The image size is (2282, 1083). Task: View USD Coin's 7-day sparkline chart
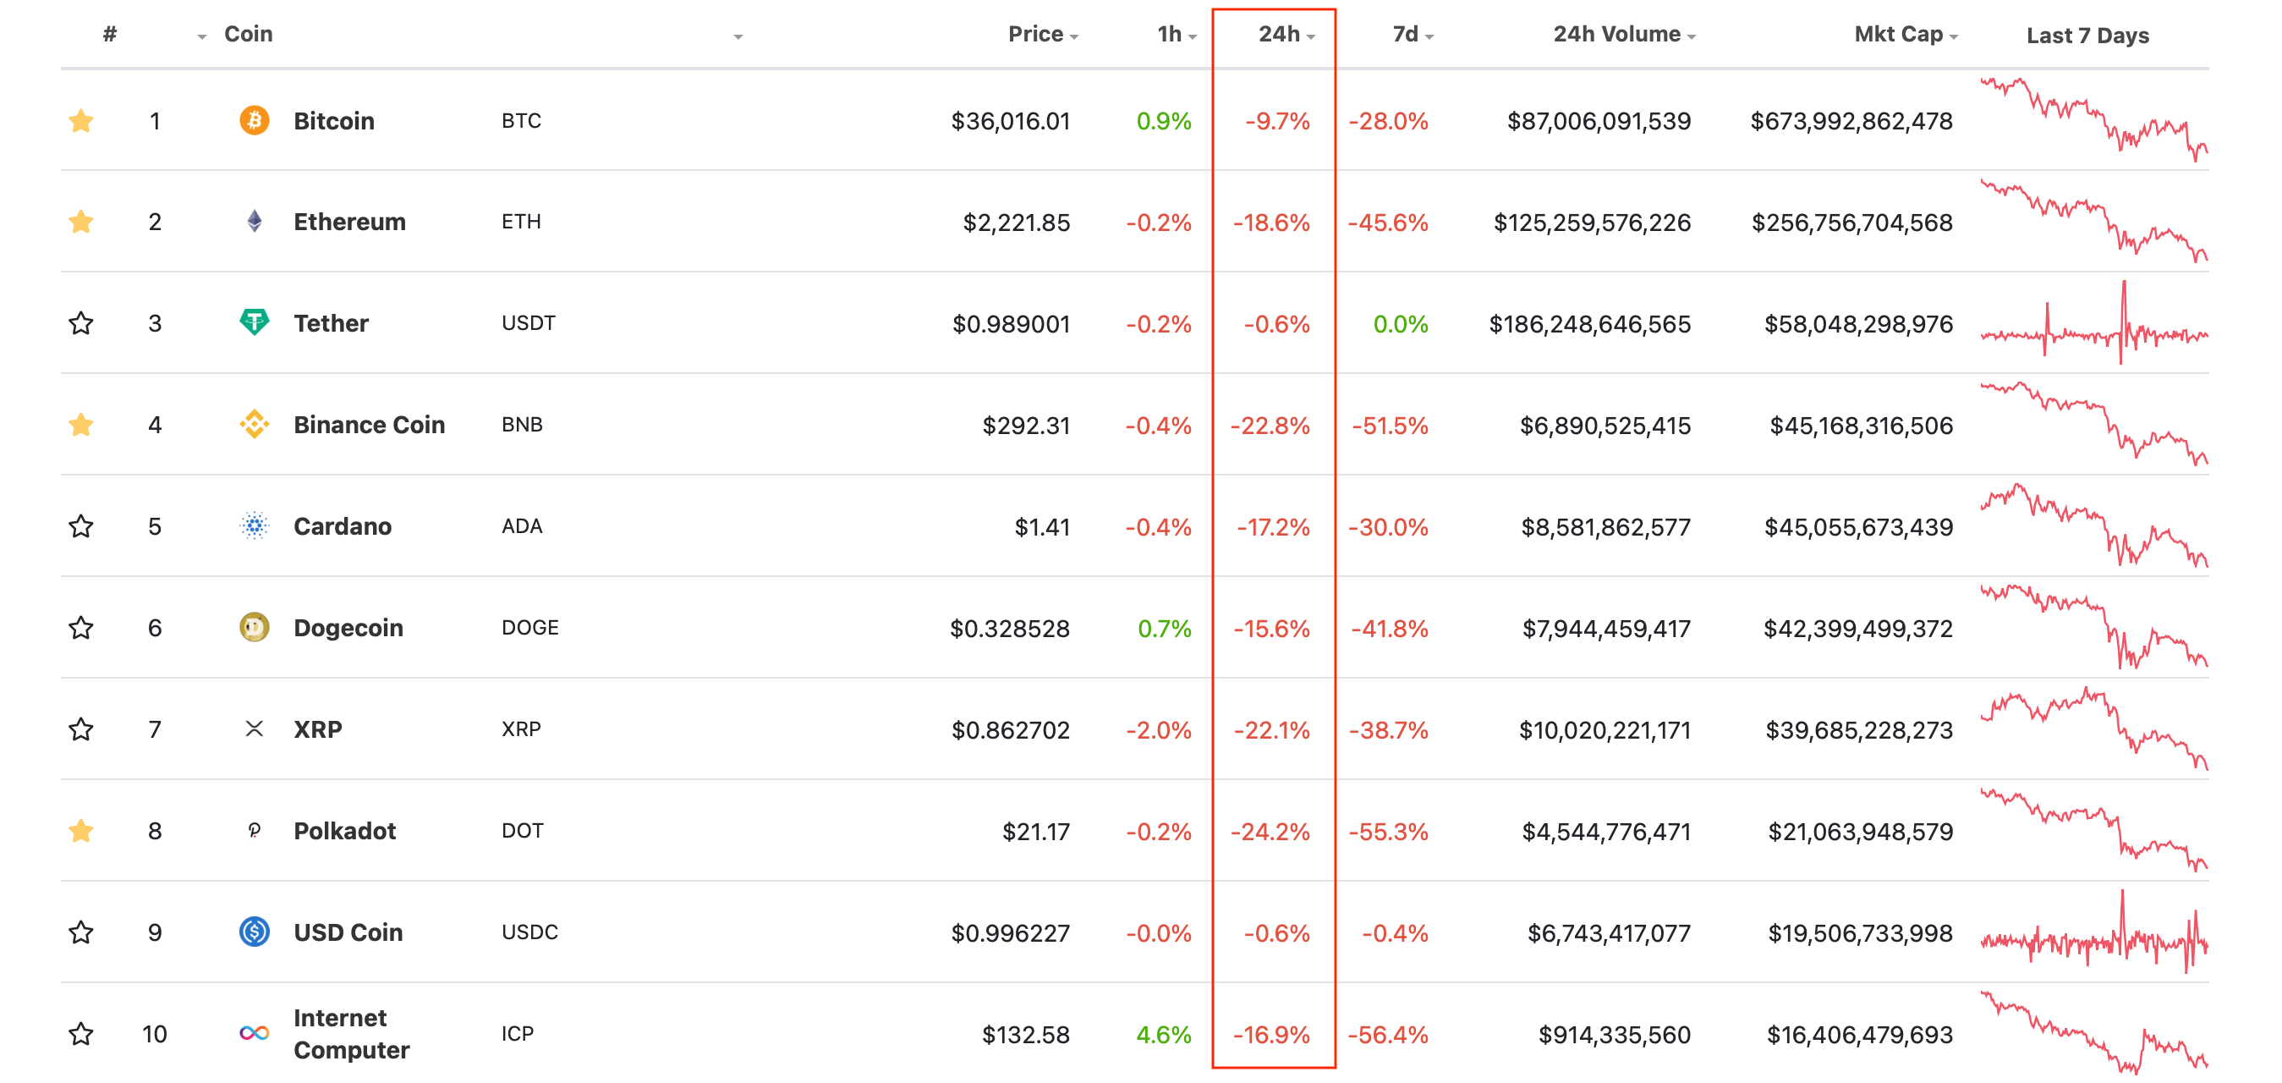[x=2093, y=932]
